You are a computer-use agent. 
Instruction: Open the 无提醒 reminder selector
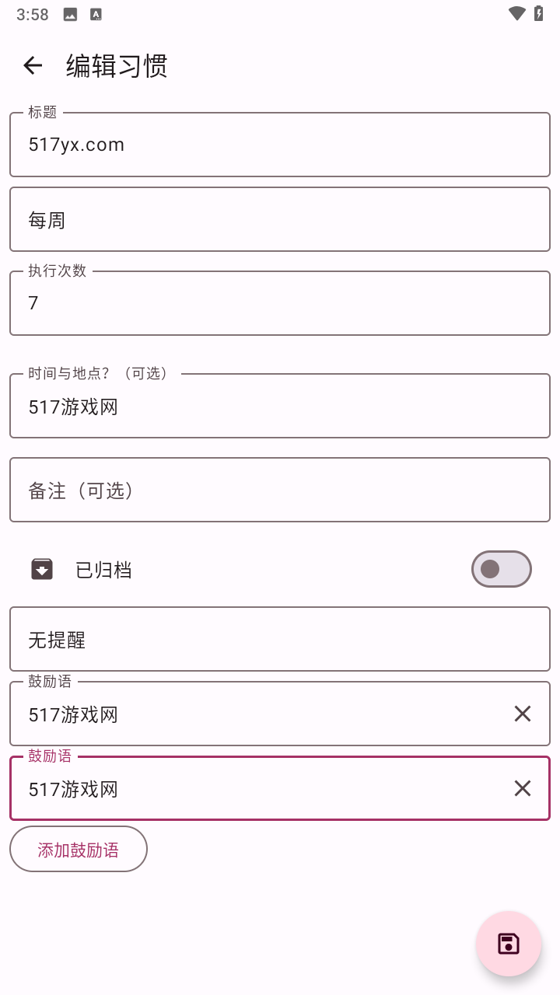coord(280,639)
